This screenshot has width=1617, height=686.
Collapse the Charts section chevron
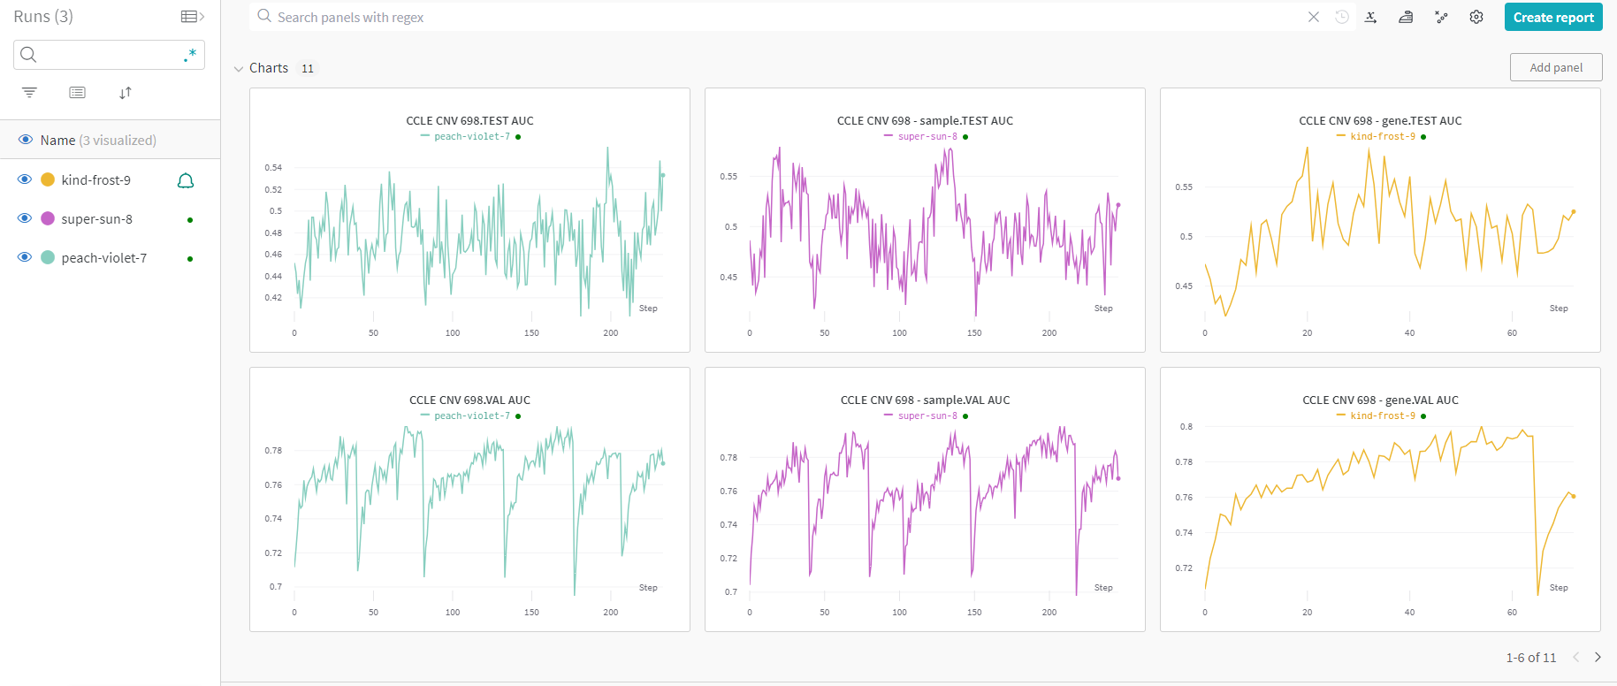pyautogui.click(x=239, y=69)
